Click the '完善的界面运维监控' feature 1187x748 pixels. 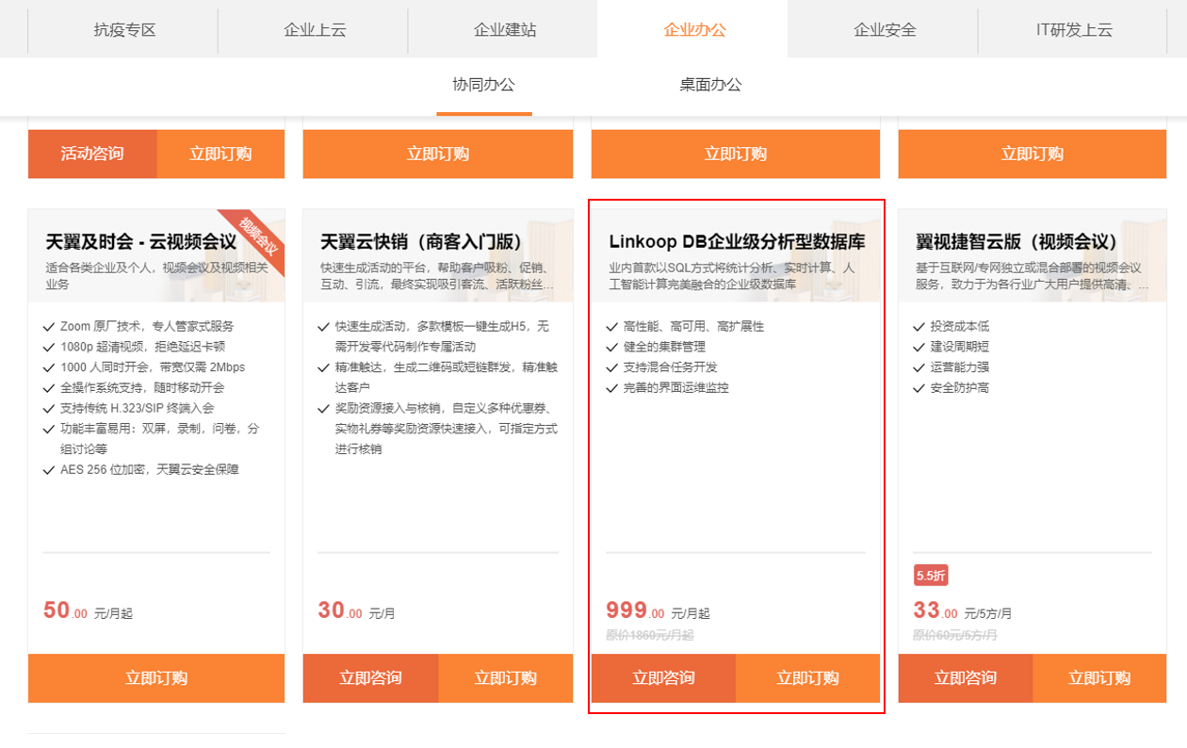(676, 388)
